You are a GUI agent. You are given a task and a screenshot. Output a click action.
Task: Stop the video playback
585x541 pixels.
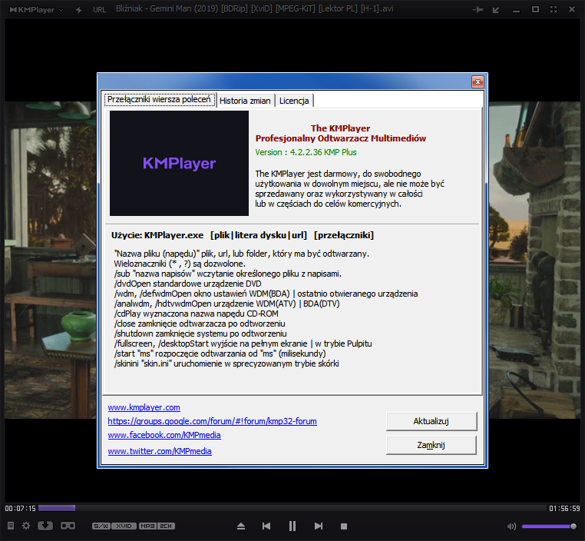point(344,526)
